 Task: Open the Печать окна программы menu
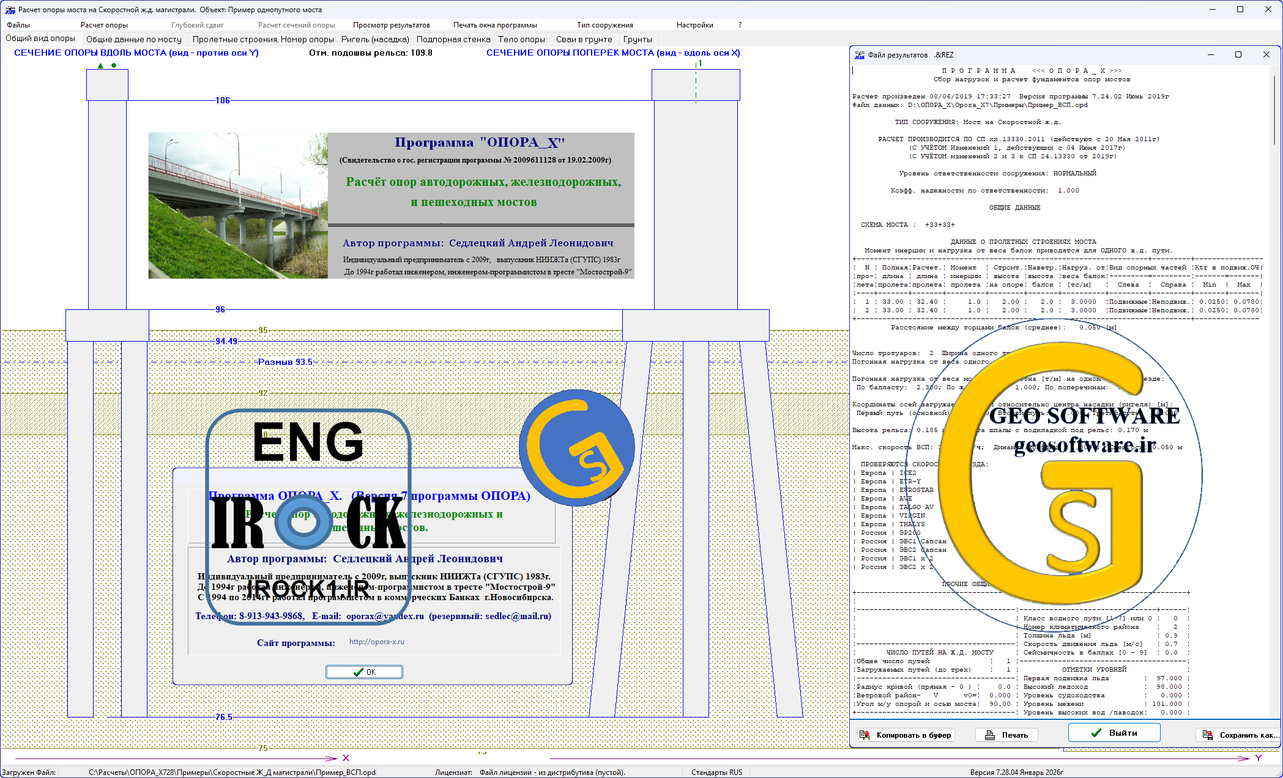tap(495, 25)
